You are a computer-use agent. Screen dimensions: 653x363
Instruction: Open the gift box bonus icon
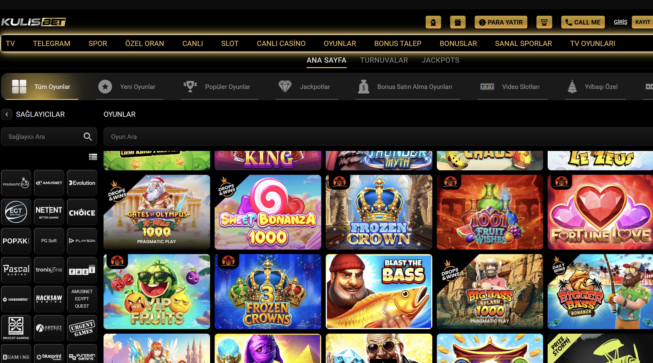click(x=458, y=22)
